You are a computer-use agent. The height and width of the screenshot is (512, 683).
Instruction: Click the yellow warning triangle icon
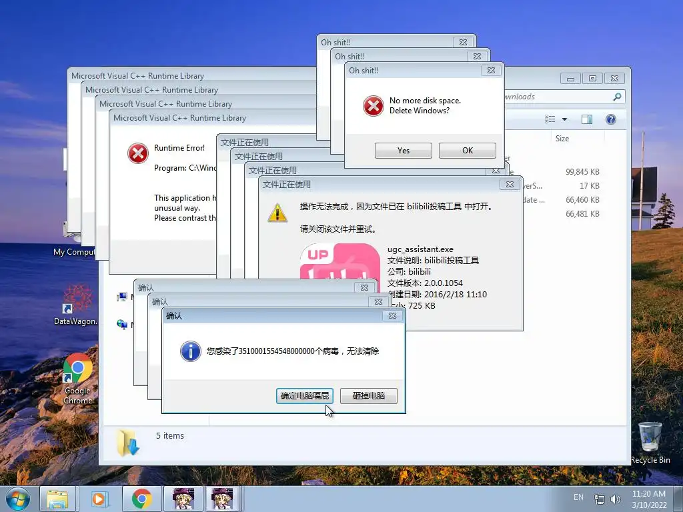click(277, 213)
